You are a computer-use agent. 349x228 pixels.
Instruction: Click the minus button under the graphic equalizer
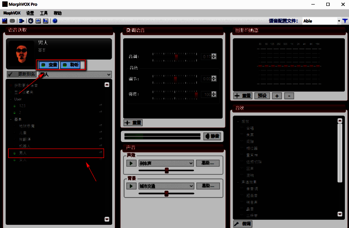(x=289, y=96)
